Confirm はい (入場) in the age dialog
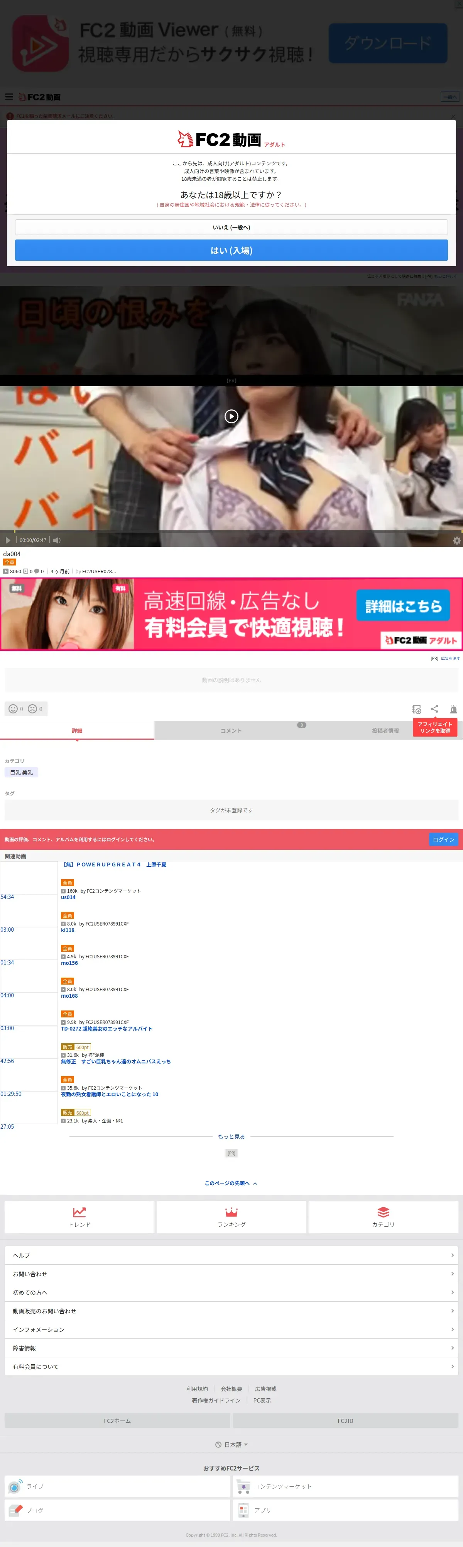 pyautogui.click(x=231, y=250)
